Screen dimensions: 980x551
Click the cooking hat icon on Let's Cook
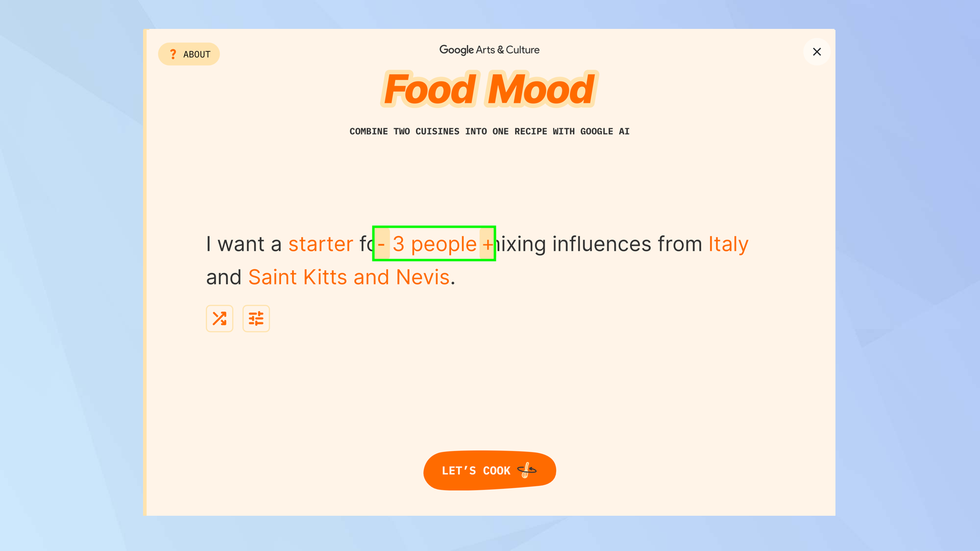coord(527,470)
